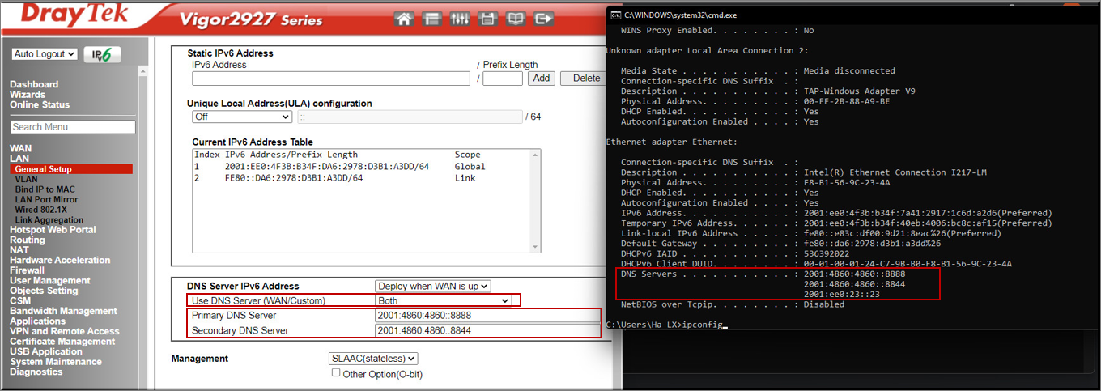
Task: Click DNS server 2001:ee0:23::23 in cmd
Action: 841,295
